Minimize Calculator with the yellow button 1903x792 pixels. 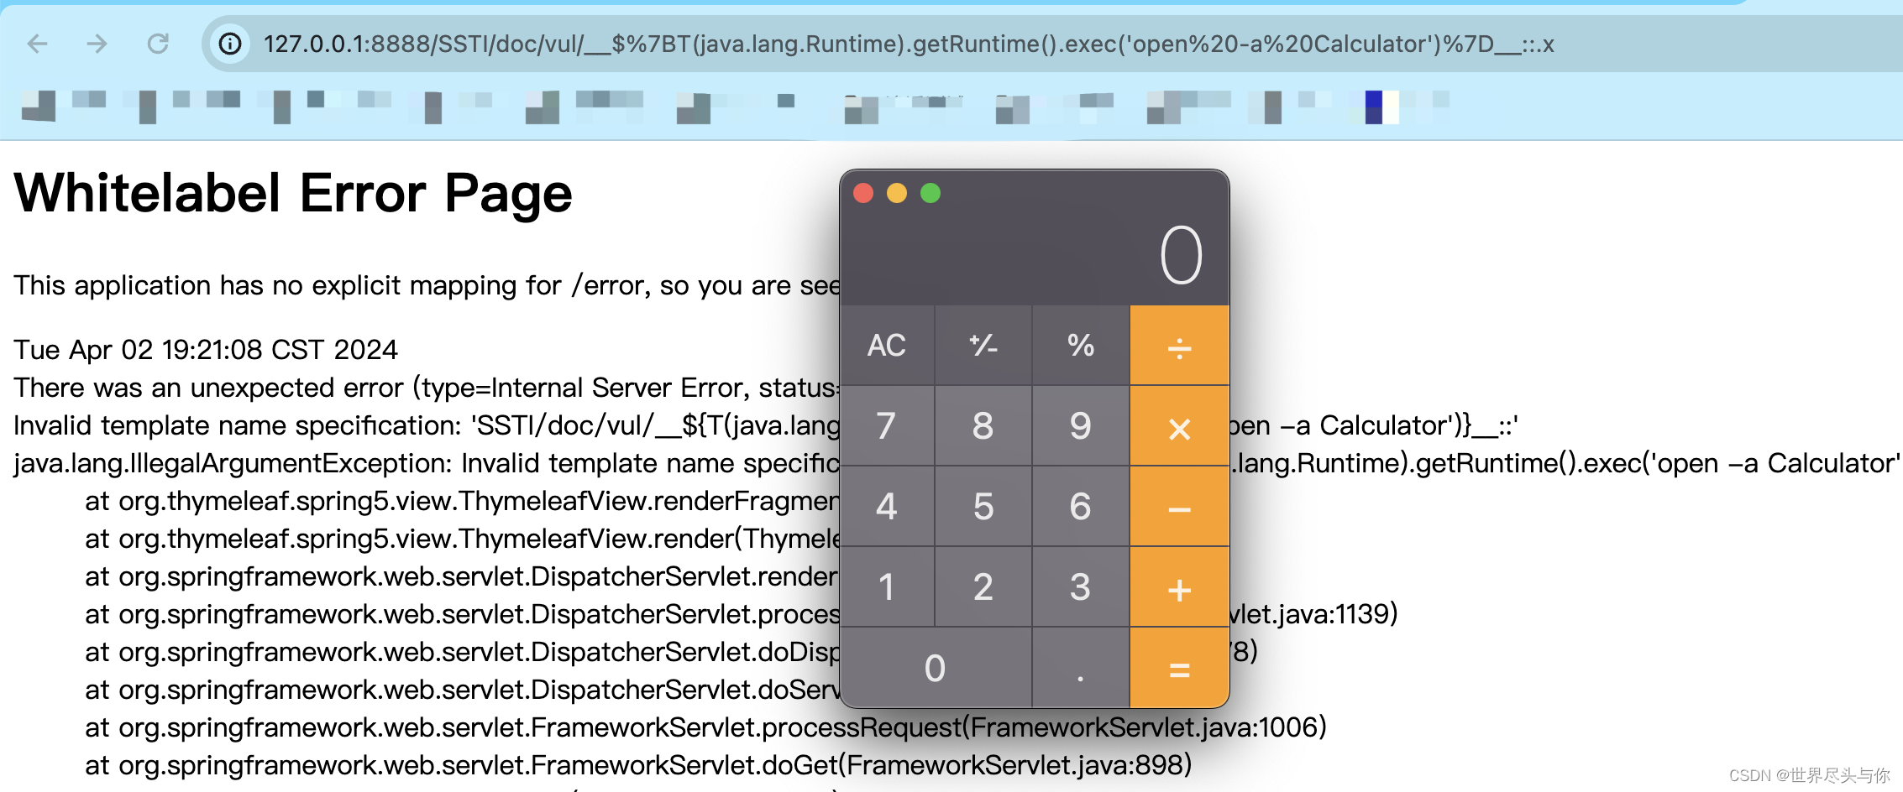pos(897,193)
